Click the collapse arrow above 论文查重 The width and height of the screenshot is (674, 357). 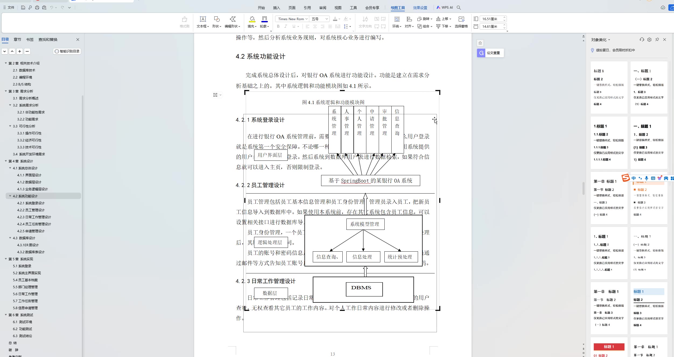click(480, 43)
